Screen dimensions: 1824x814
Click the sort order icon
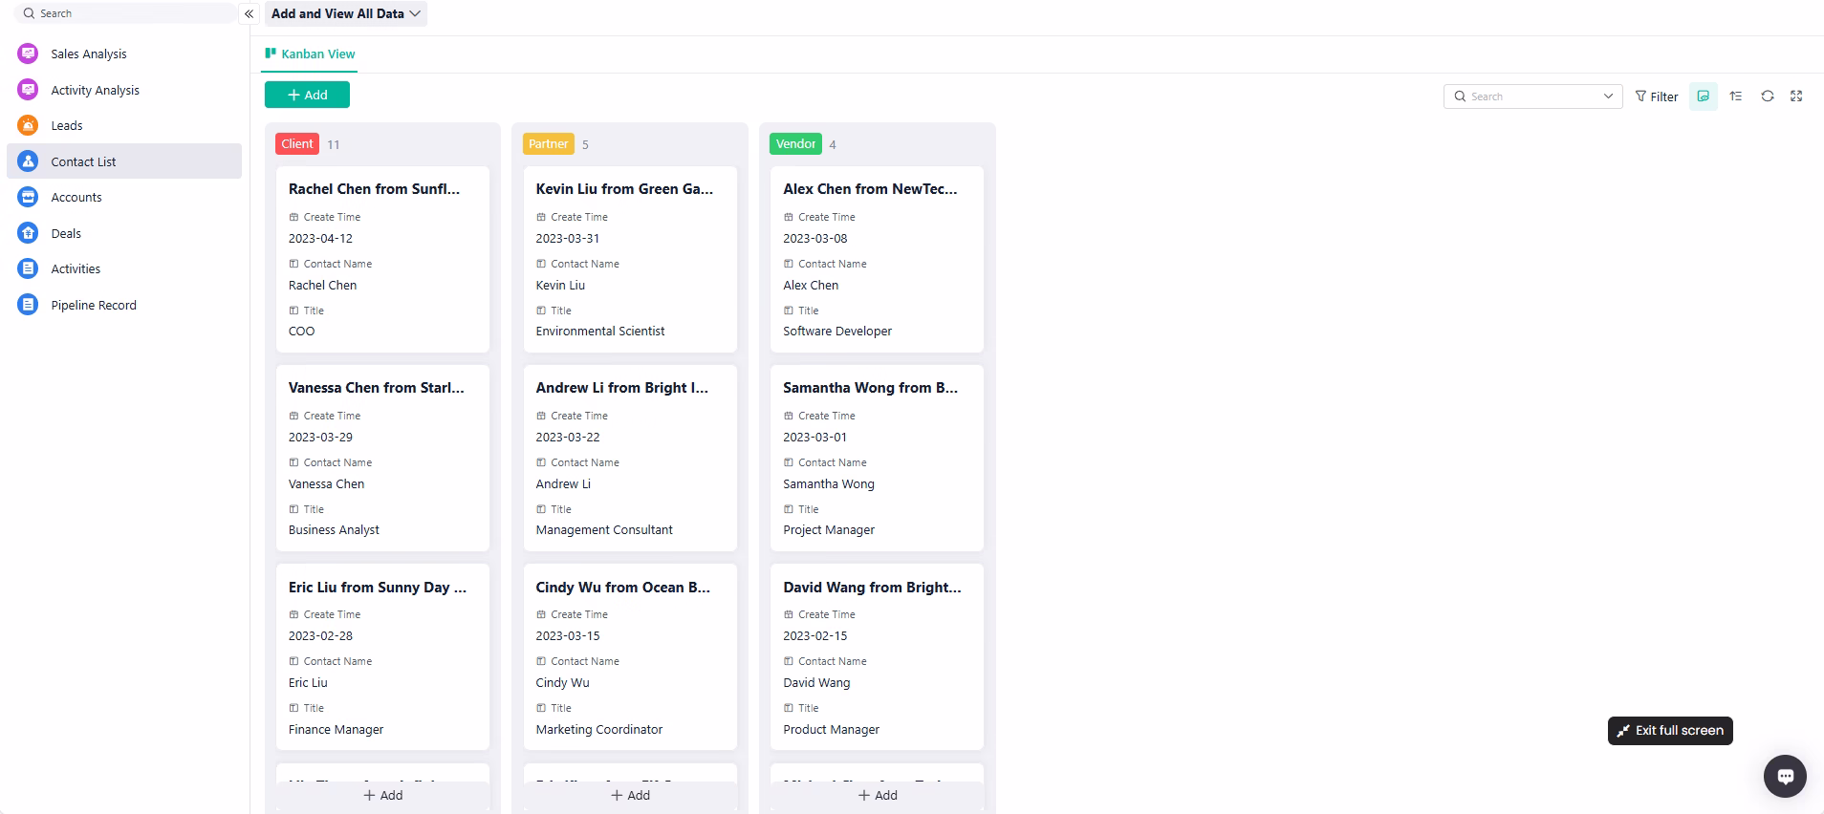click(1736, 96)
